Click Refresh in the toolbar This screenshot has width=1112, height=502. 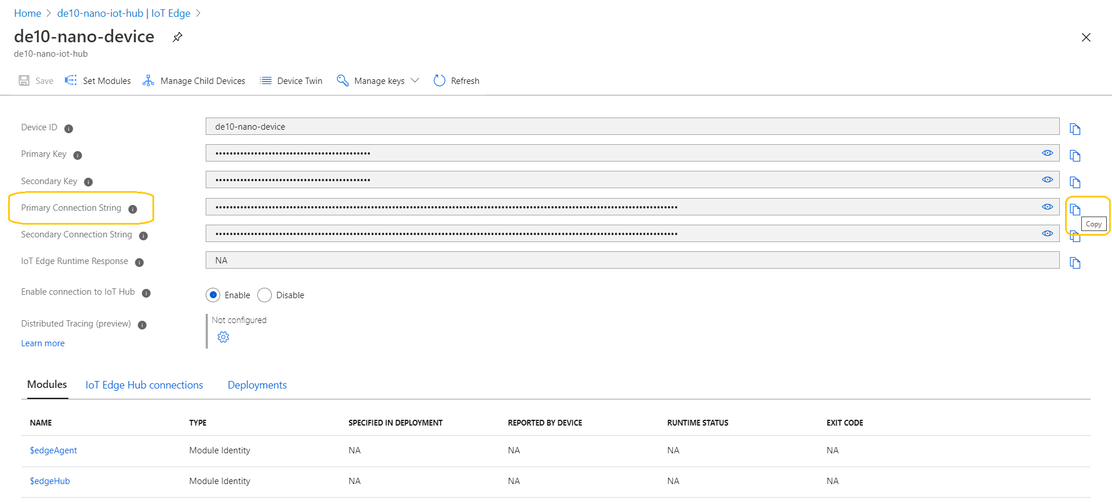pyautogui.click(x=457, y=81)
